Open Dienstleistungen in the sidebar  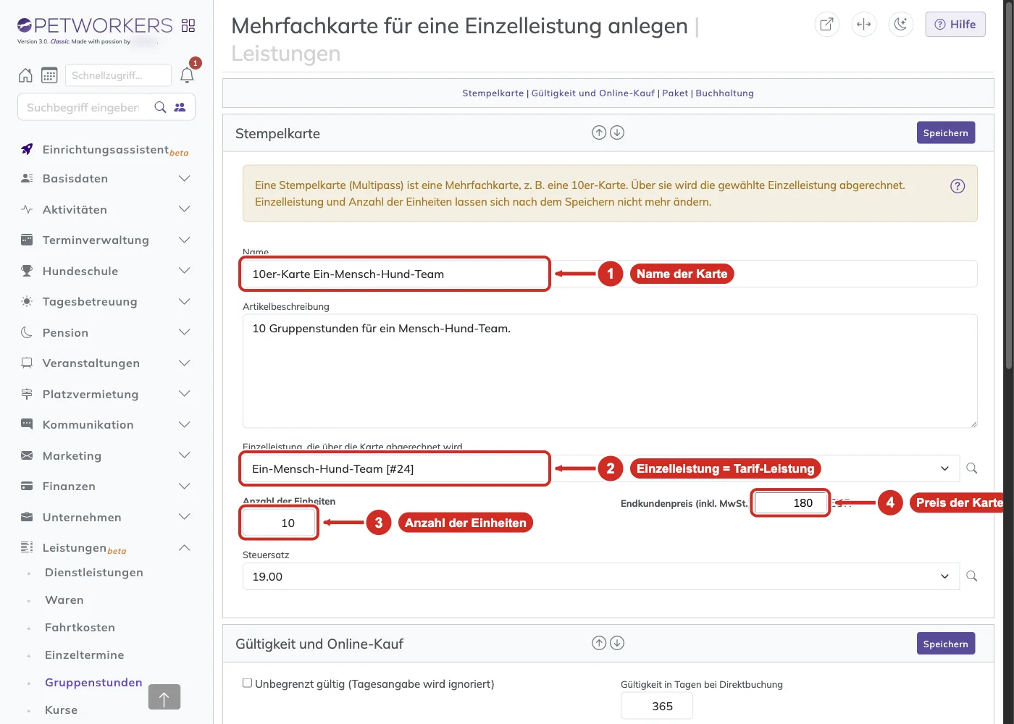94,572
